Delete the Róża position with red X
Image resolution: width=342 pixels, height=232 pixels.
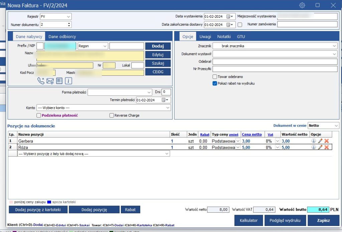pyautogui.click(x=327, y=147)
